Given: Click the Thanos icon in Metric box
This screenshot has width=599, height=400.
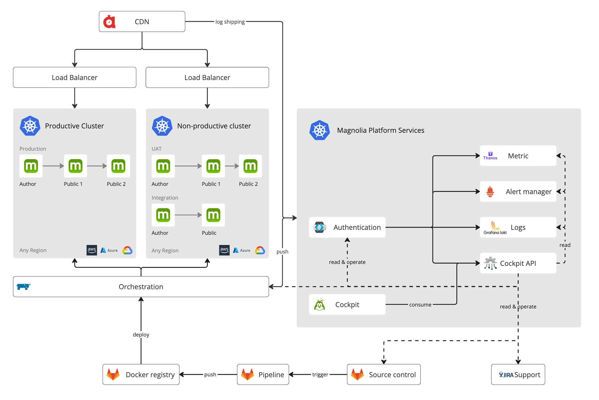Looking at the screenshot, I should [490, 156].
